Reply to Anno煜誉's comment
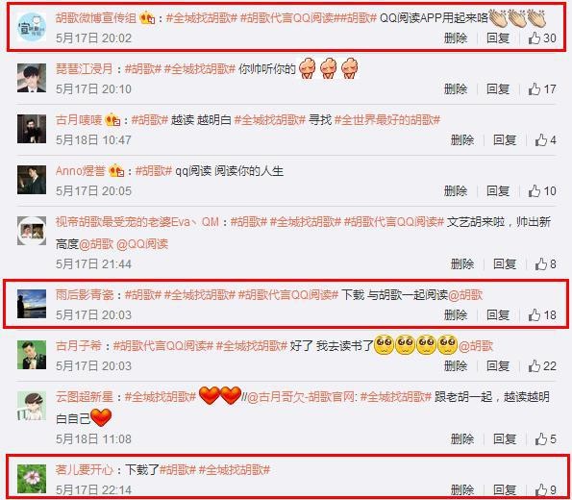The image size is (572, 500). [x=498, y=191]
